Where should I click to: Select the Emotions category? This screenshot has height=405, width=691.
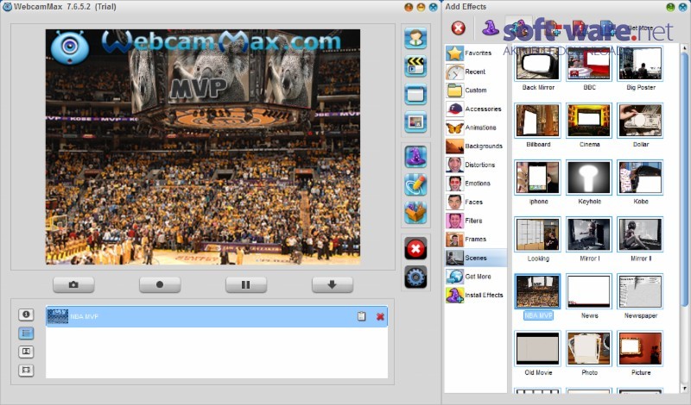pos(476,184)
